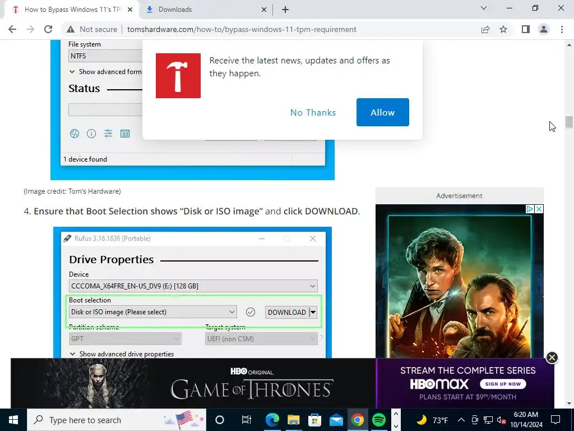The height and width of the screenshot is (431, 574).
Task: Open the GPT partition scheme dropdown
Action: point(125,338)
